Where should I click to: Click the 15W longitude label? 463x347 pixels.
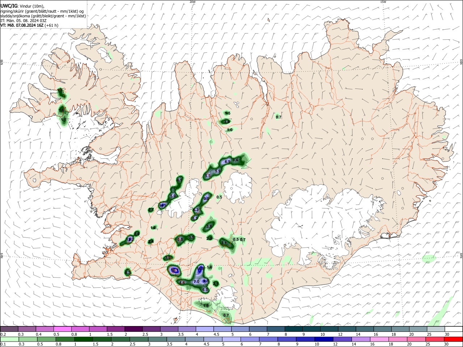383,2
